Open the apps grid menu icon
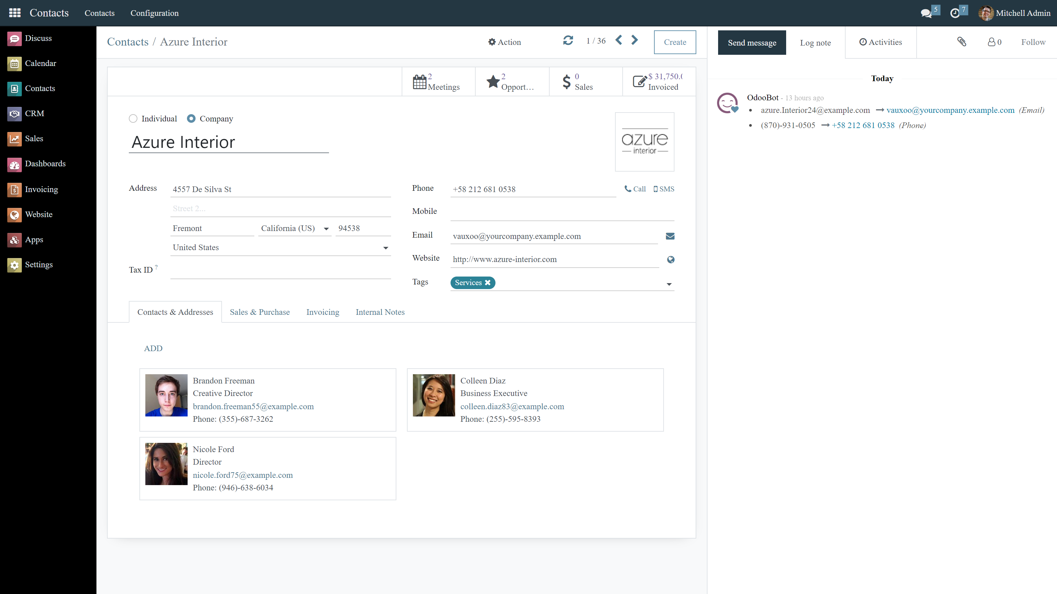The image size is (1057, 594). 15,13
